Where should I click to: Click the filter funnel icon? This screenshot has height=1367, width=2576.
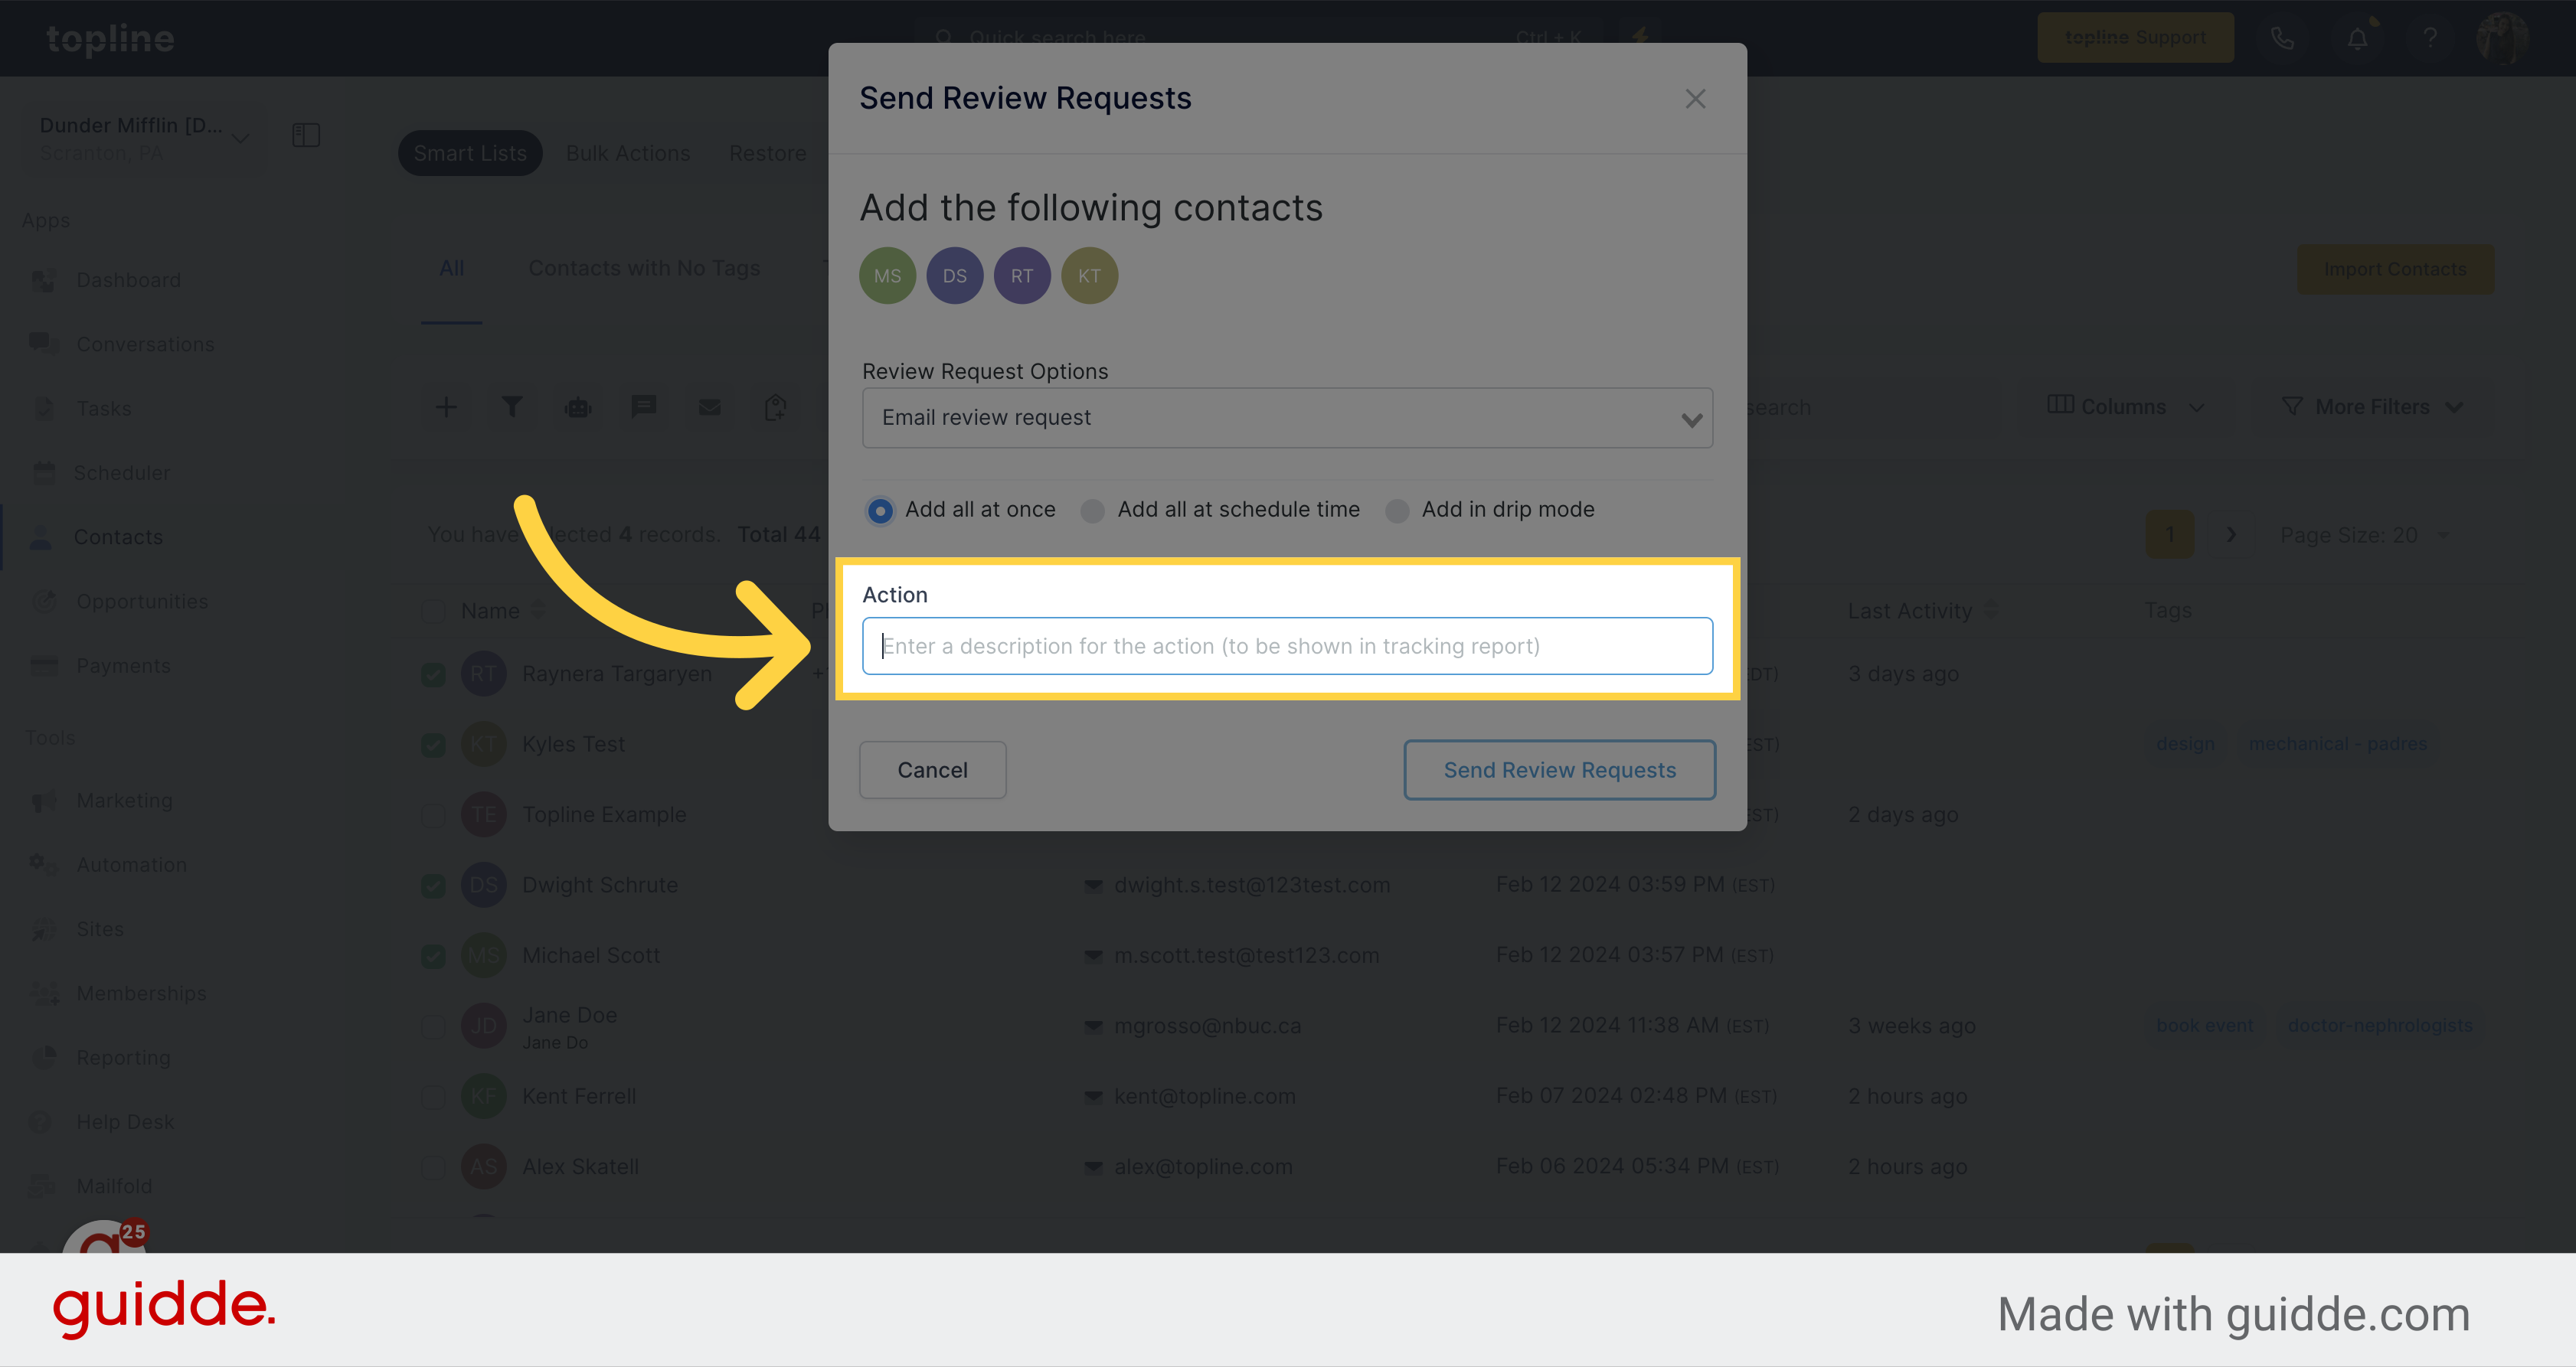click(512, 406)
